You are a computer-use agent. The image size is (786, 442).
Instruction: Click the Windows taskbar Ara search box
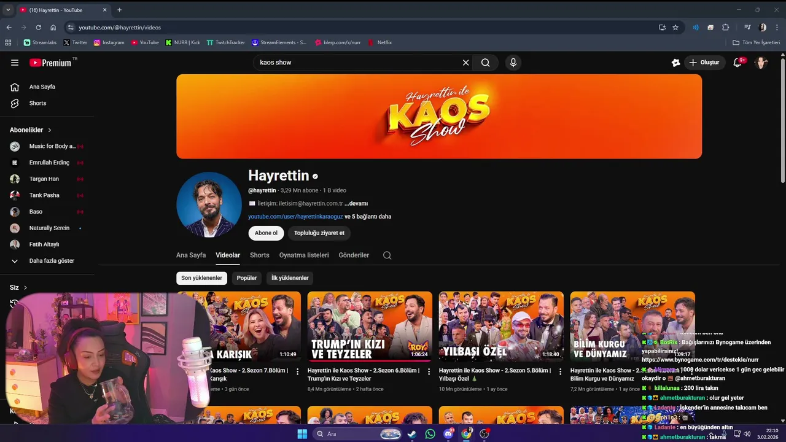[x=357, y=434]
